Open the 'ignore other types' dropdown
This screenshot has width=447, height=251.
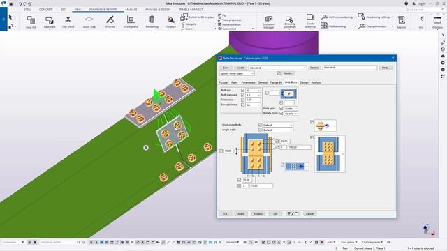click(x=237, y=73)
